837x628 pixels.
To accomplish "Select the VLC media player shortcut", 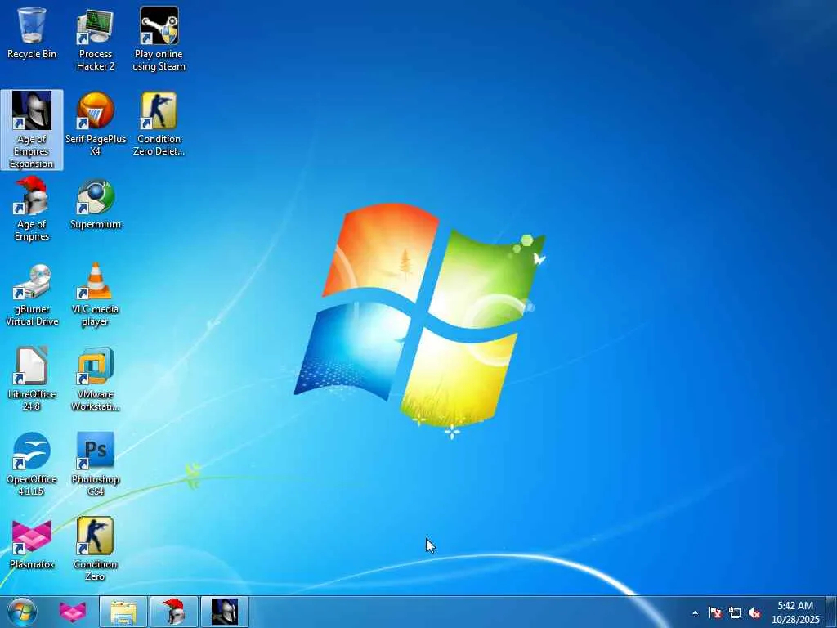I will (96, 294).
